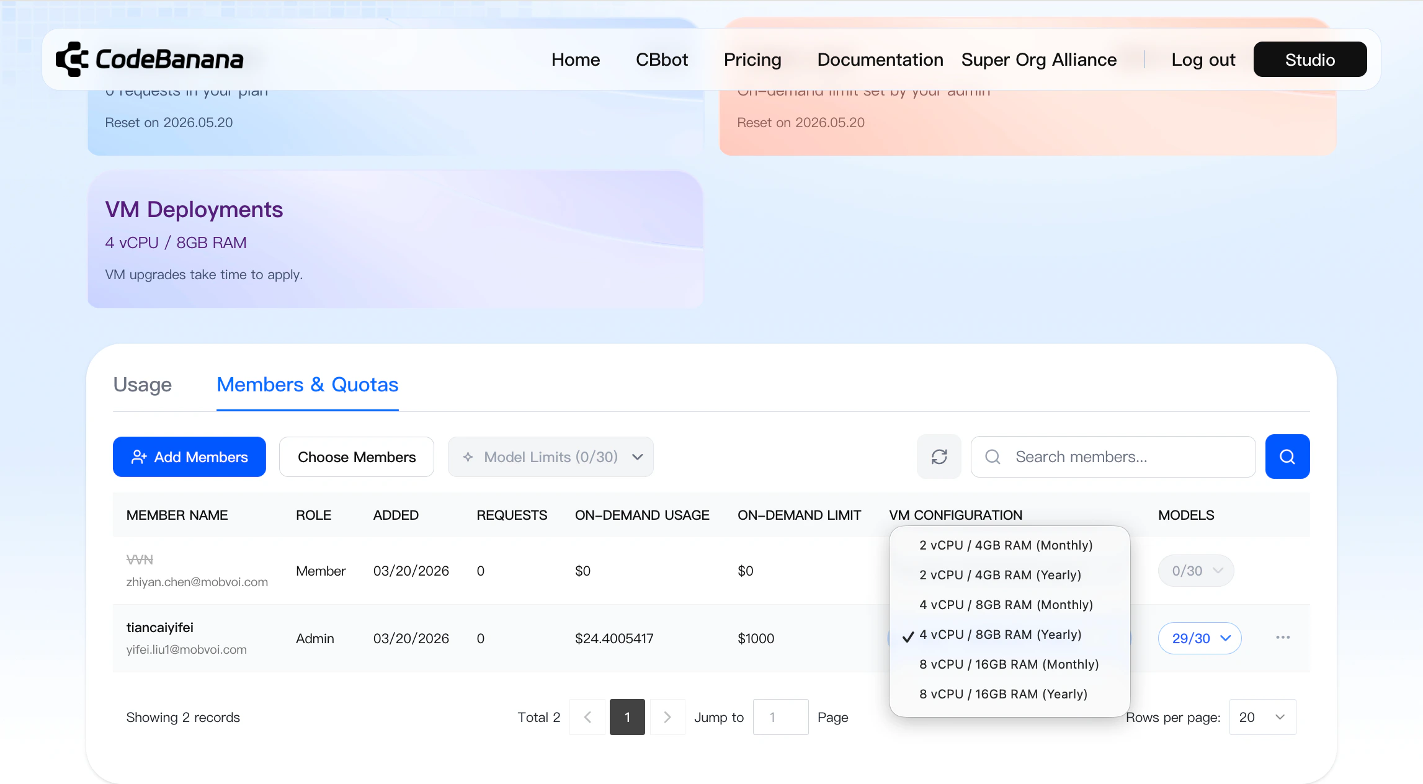Viewport: 1423px width, 784px height.
Task: Click email zhiyan.chen@mobvoi.com
Action: coord(197,582)
